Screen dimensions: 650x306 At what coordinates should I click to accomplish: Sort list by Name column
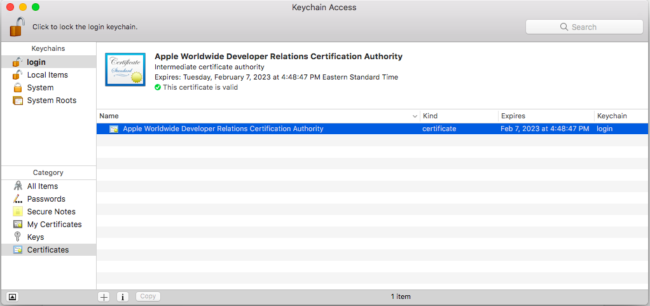coord(258,116)
